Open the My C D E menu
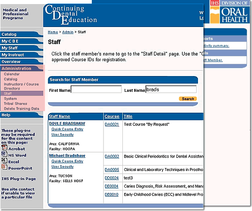Screen dimensions: 252x211 22,41
